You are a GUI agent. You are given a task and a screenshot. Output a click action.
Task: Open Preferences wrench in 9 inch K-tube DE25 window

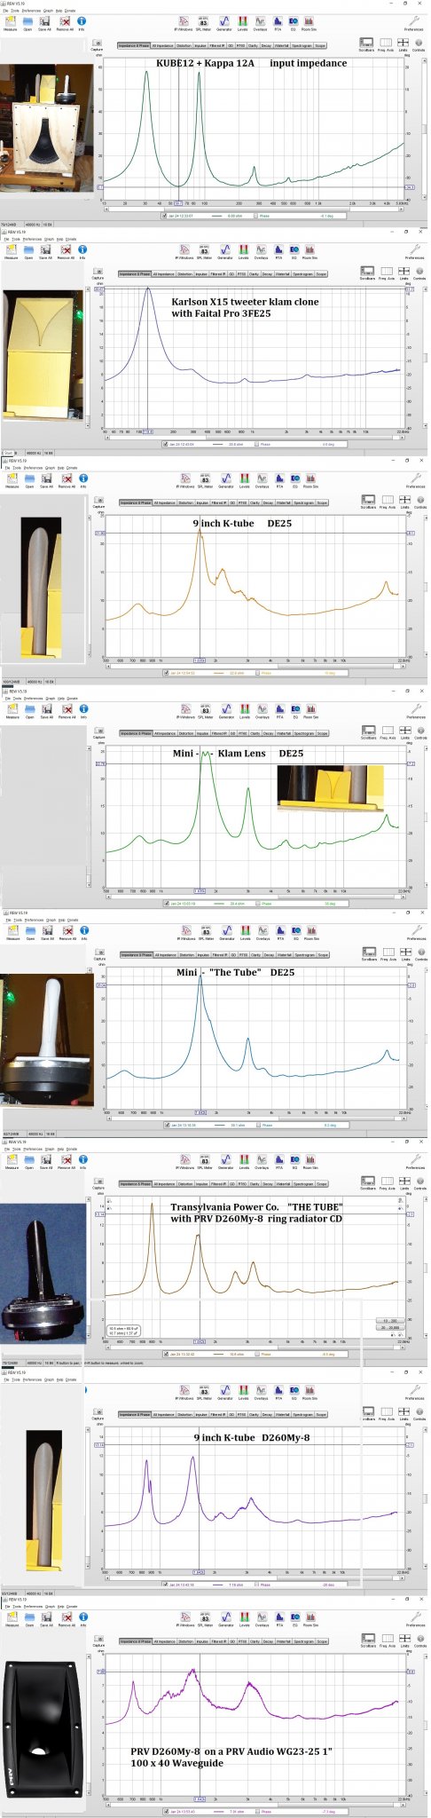[x=415, y=479]
